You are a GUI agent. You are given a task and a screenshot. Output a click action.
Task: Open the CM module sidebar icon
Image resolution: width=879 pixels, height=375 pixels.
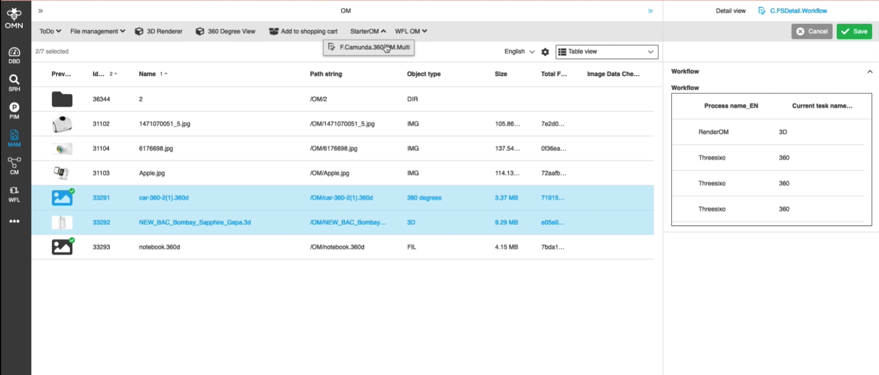[14, 166]
